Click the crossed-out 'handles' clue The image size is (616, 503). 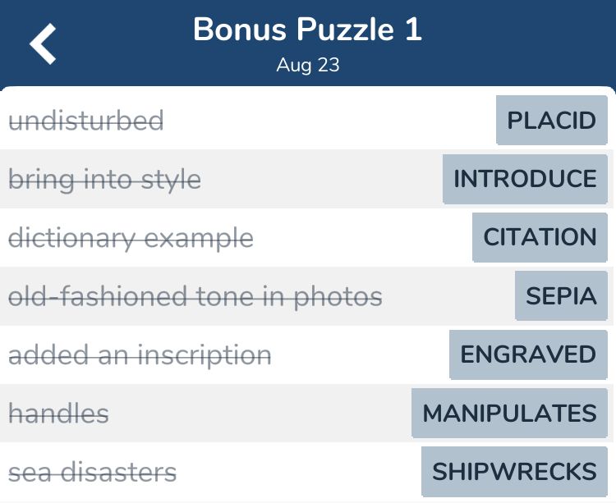click(58, 414)
